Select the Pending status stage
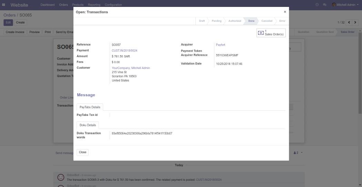 217,21
